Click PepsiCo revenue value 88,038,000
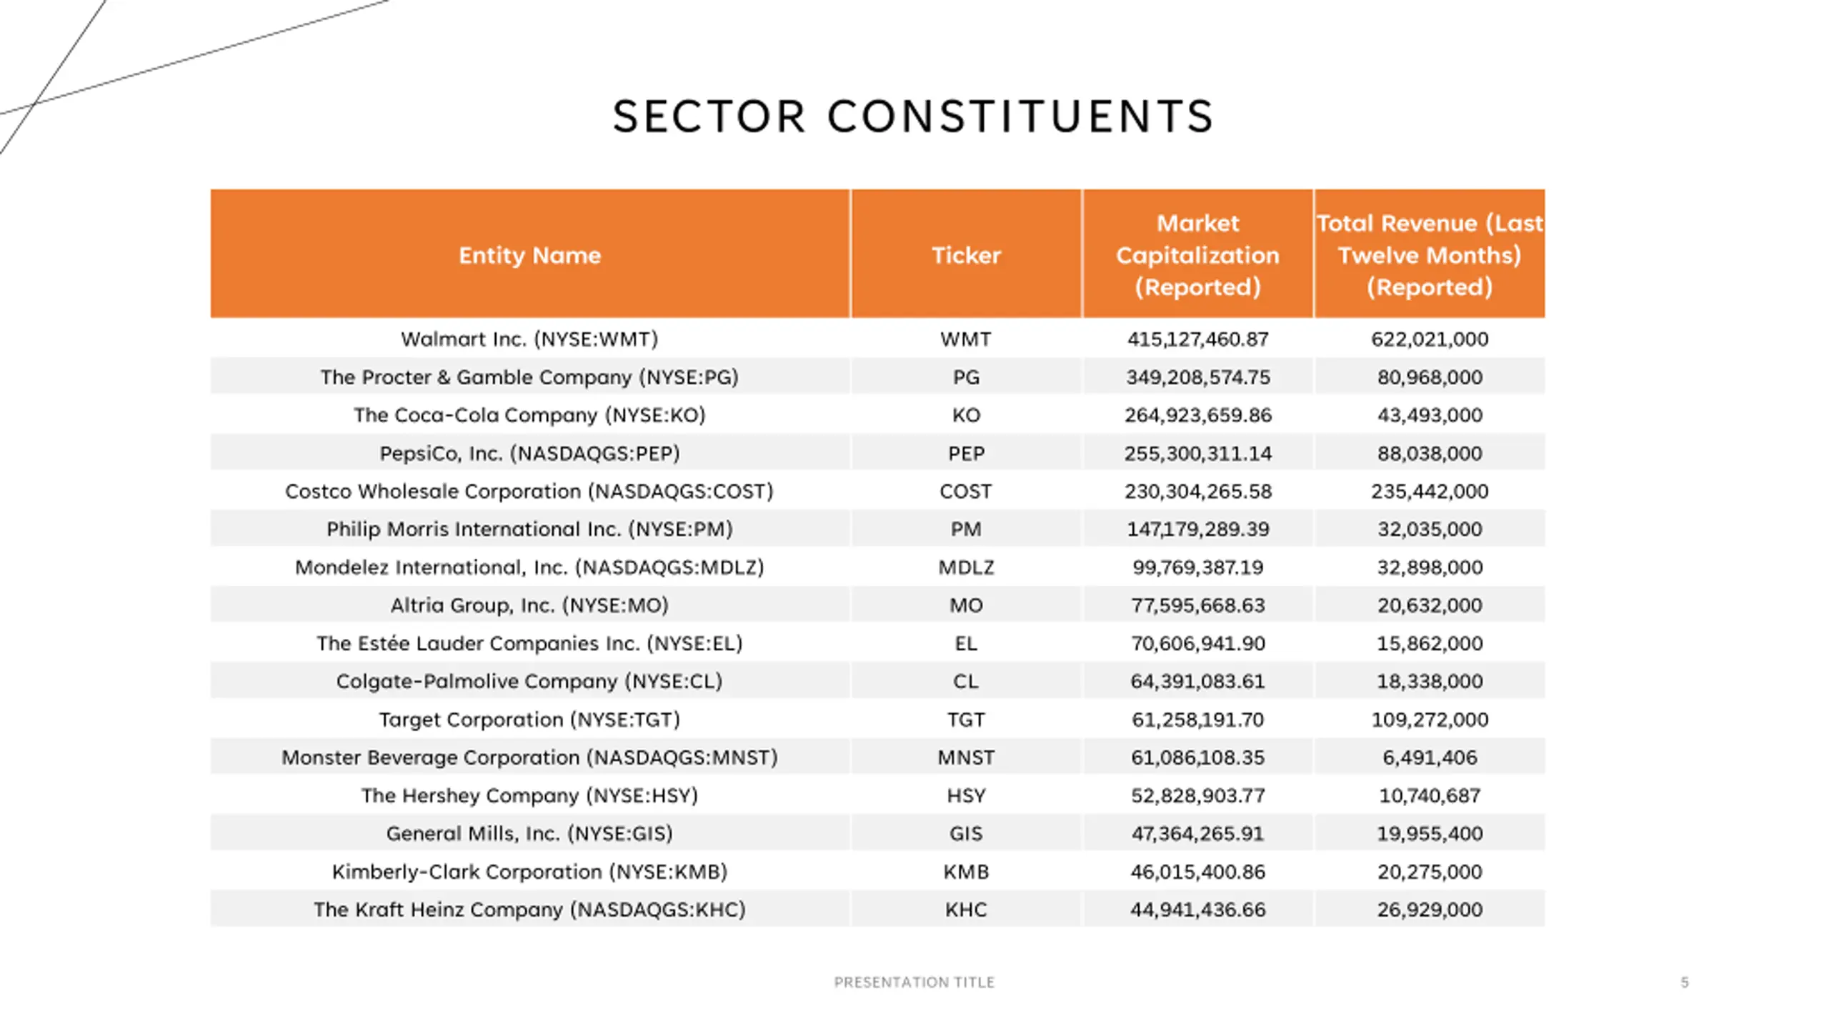This screenshot has width=1829, height=1029. pos(1429,453)
